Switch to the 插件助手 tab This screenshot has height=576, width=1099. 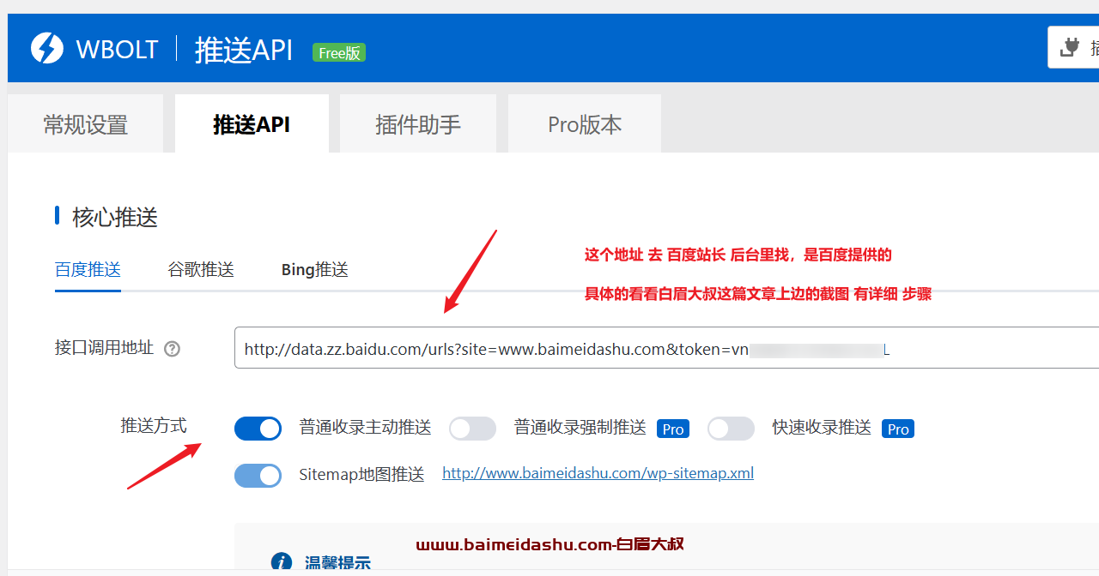tap(418, 124)
